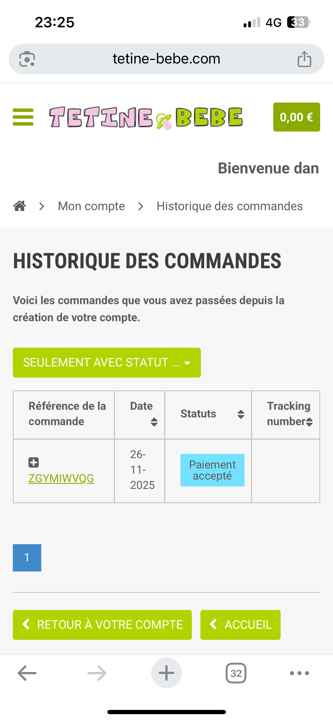Expand order ZGYMIWVQG details with plus icon

[x=34, y=462]
